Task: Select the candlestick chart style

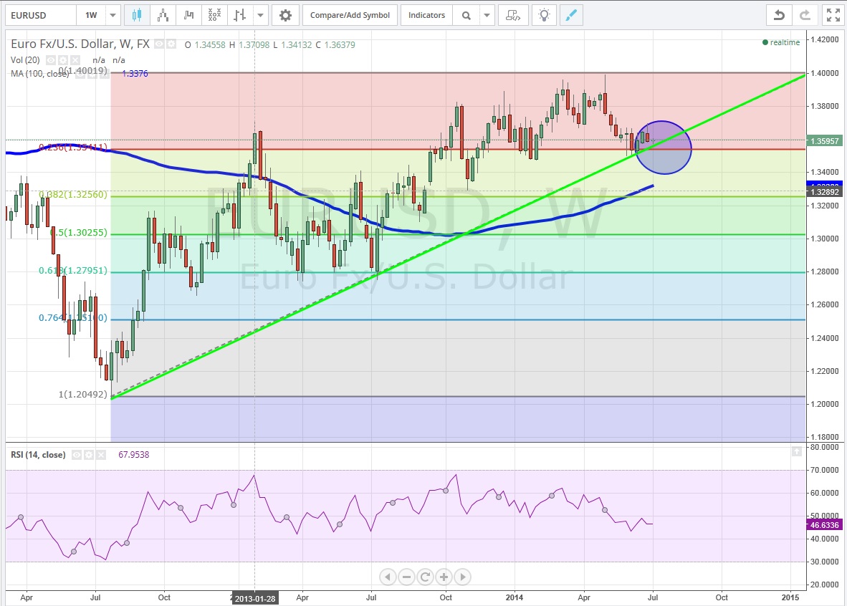Action: click(137, 15)
